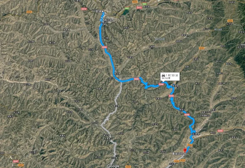Open the Google logo link
Screen dimensions: 245x168
click(x=113, y=166)
